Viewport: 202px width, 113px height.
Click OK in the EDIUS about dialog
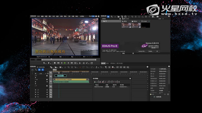(x=157, y=51)
